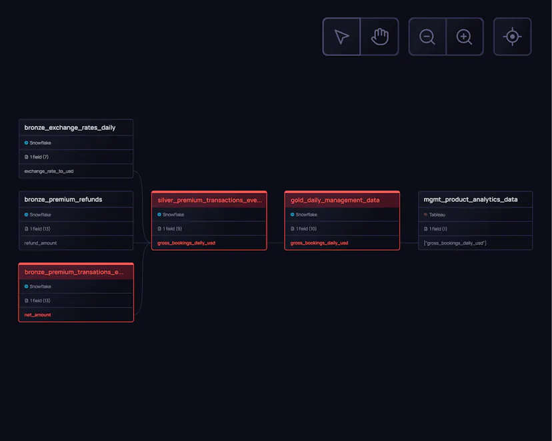This screenshot has width=552, height=441.
Task: Click document icon beside '1 field (9)'
Action: click(159, 228)
